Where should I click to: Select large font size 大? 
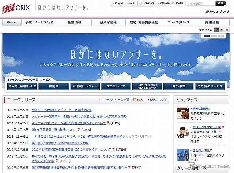227,30
